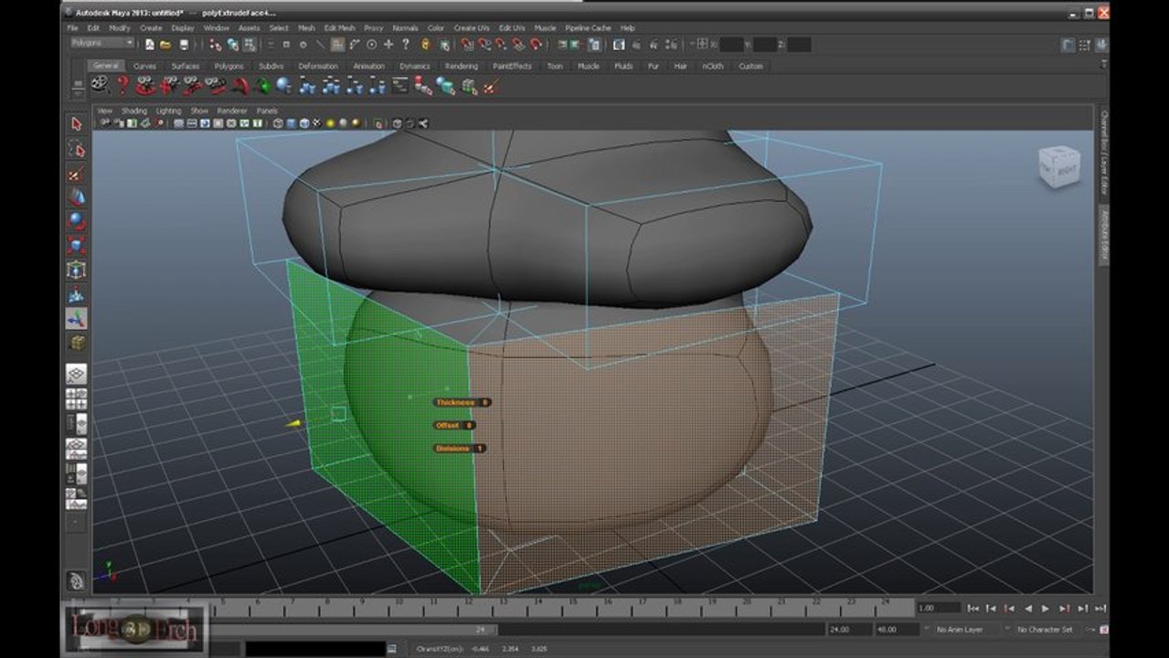Select the arrow Select tool in toolbox
Screen dimensions: 1169x658
(77, 124)
